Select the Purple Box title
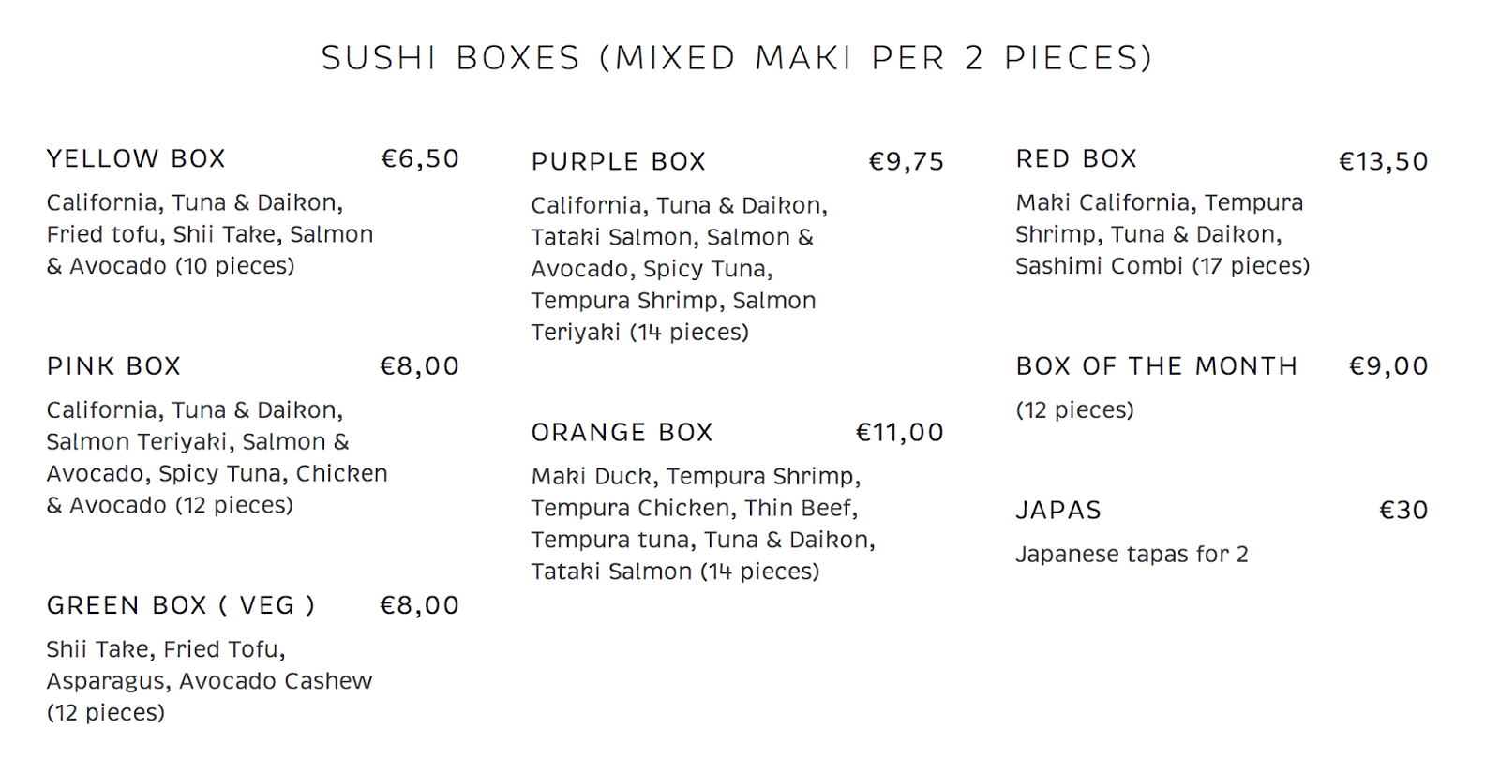 pos(619,161)
